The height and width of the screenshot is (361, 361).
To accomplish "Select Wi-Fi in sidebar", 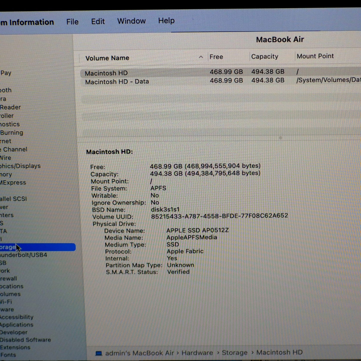I will point(6,302).
